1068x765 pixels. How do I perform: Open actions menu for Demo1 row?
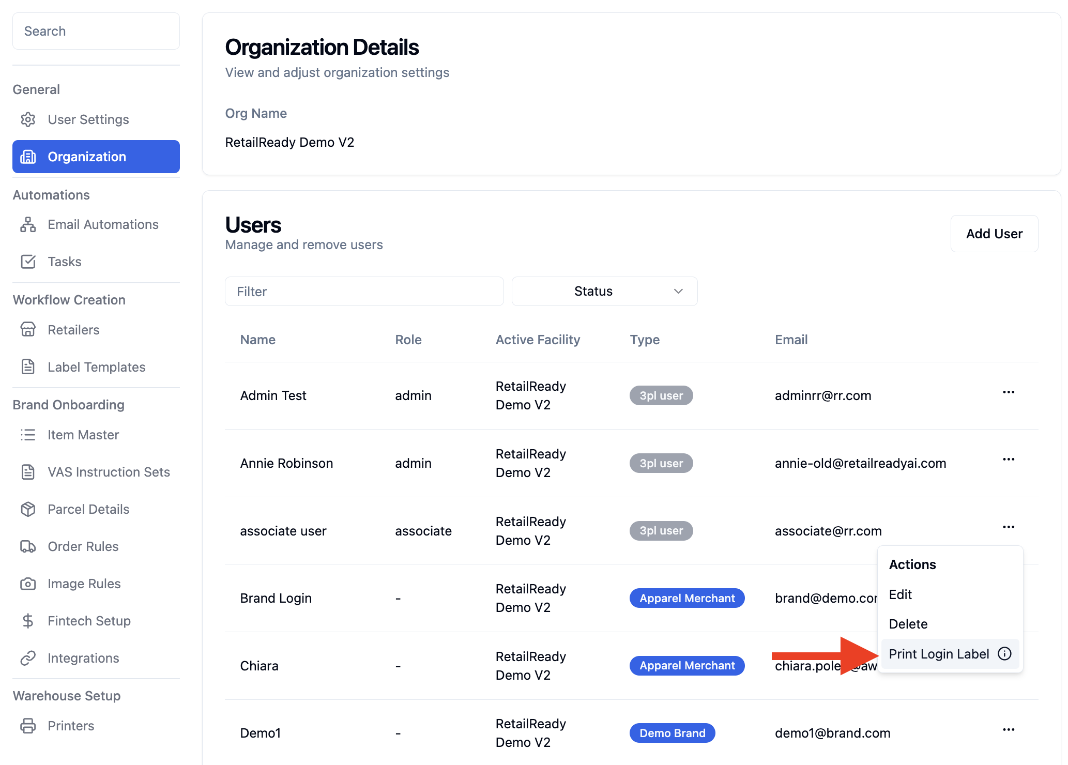pyautogui.click(x=1009, y=729)
